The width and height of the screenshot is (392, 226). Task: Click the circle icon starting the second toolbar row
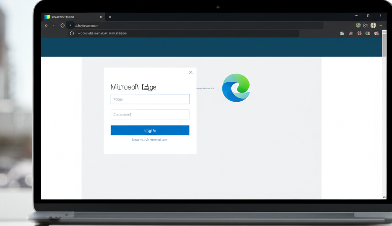[72, 33]
